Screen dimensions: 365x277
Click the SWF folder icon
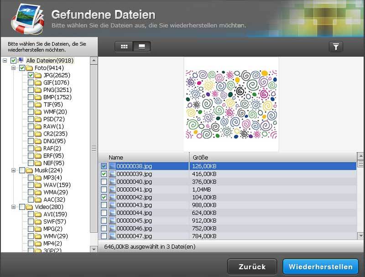(38, 222)
